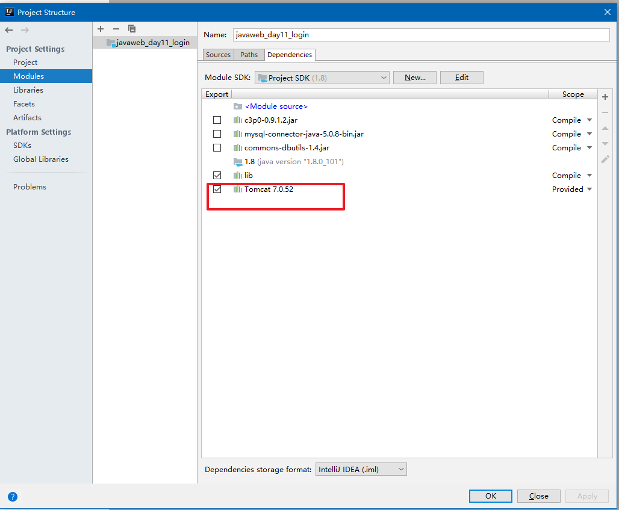Click library icon next to Tomcat 7.0.52

click(x=238, y=189)
